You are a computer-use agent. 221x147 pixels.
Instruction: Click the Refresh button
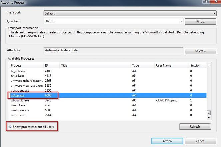click(195, 127)
